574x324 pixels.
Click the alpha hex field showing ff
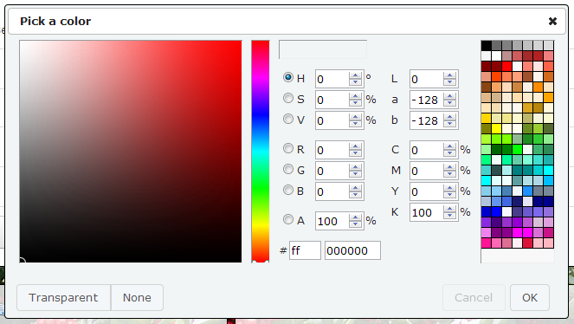point(305,250)
